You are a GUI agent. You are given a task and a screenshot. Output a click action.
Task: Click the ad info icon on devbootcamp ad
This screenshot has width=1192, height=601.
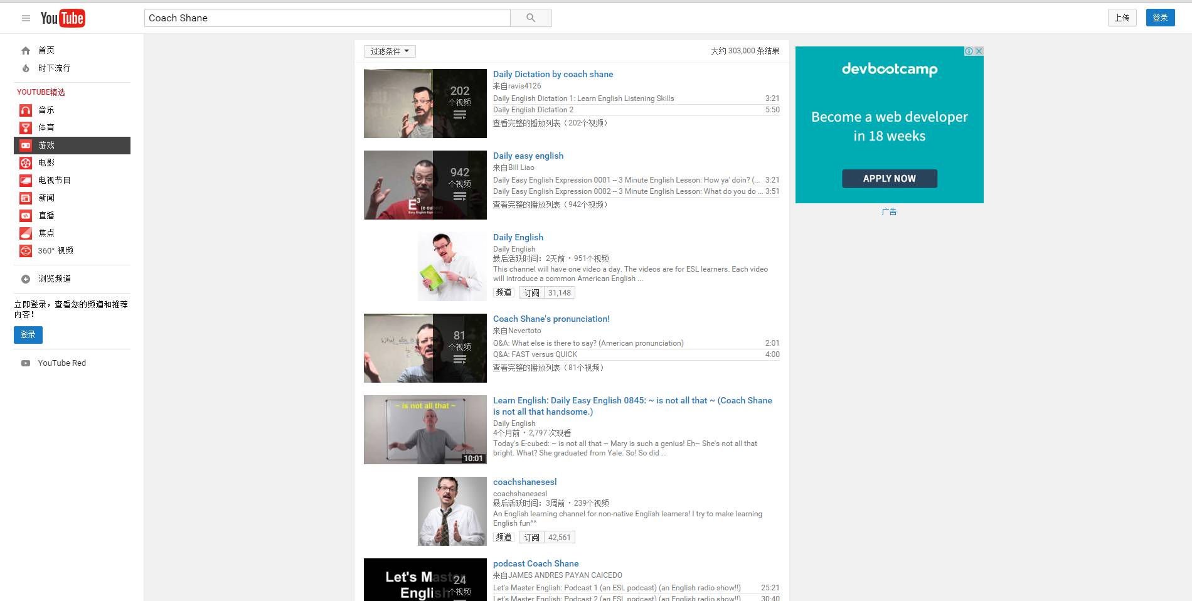click(x=969, y=51)
